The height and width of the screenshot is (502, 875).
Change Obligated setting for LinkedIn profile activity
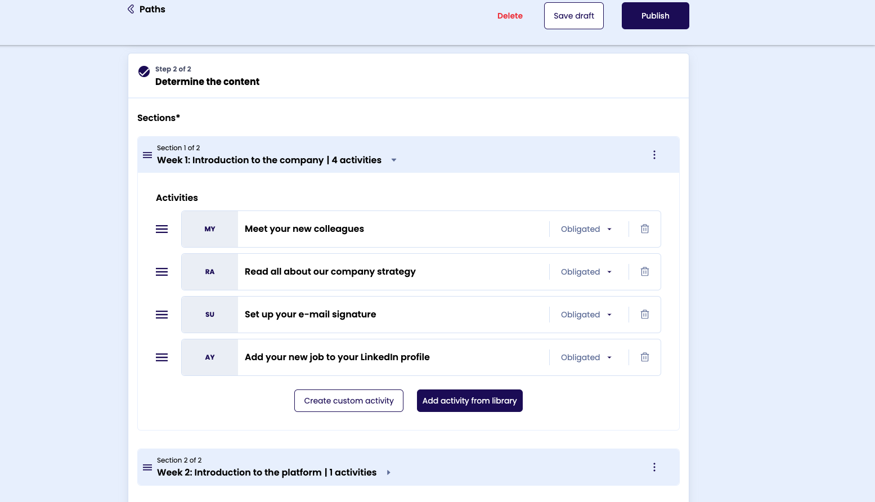pyautogui.click(x=586, y=357)
